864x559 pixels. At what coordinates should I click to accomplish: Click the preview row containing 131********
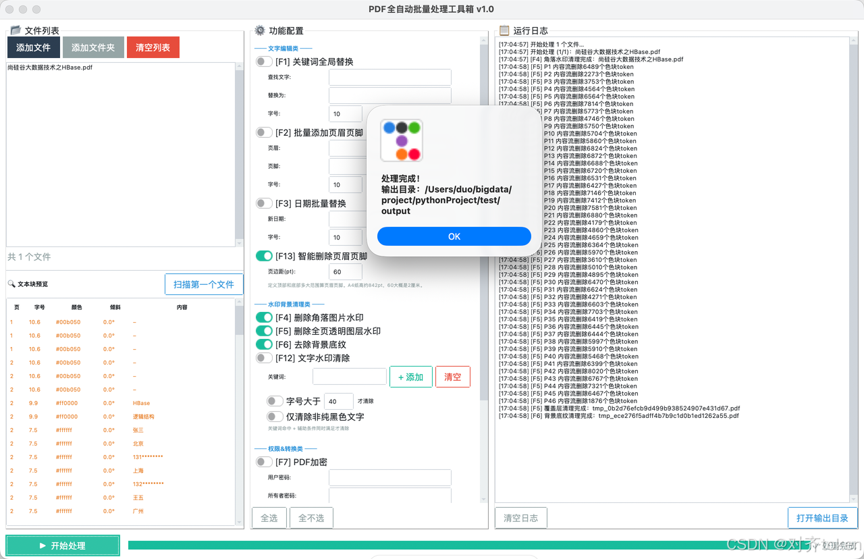(x=121, y=457)
